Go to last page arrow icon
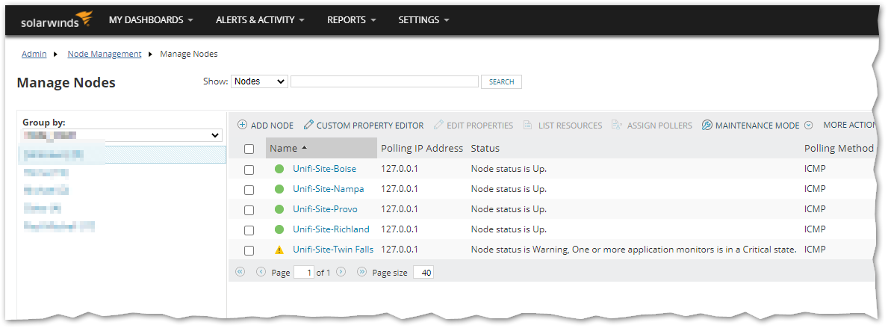 362,272
